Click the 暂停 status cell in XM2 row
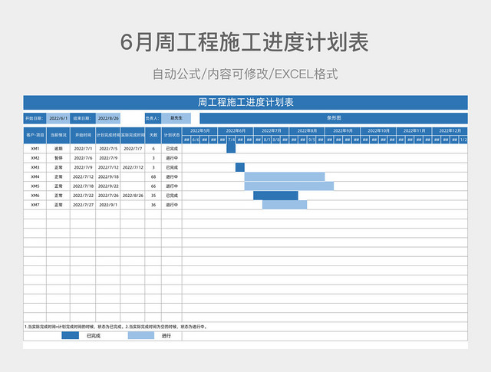 (58, 158)
